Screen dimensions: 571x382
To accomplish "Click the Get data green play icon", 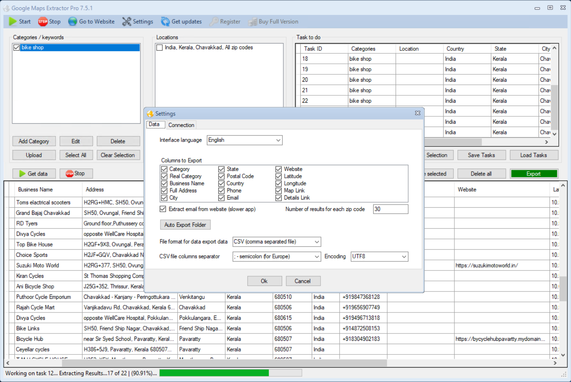I will click(22, 174).
